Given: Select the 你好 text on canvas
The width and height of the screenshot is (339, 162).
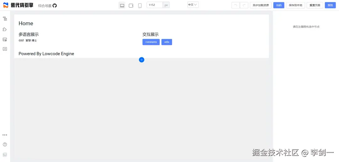Looking at the screenshot, I should click(21, 41).
